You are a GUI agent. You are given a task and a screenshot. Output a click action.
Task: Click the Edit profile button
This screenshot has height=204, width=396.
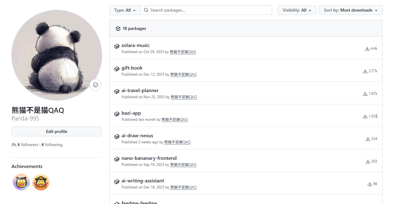pyautogui.click(x=56, y=132)
